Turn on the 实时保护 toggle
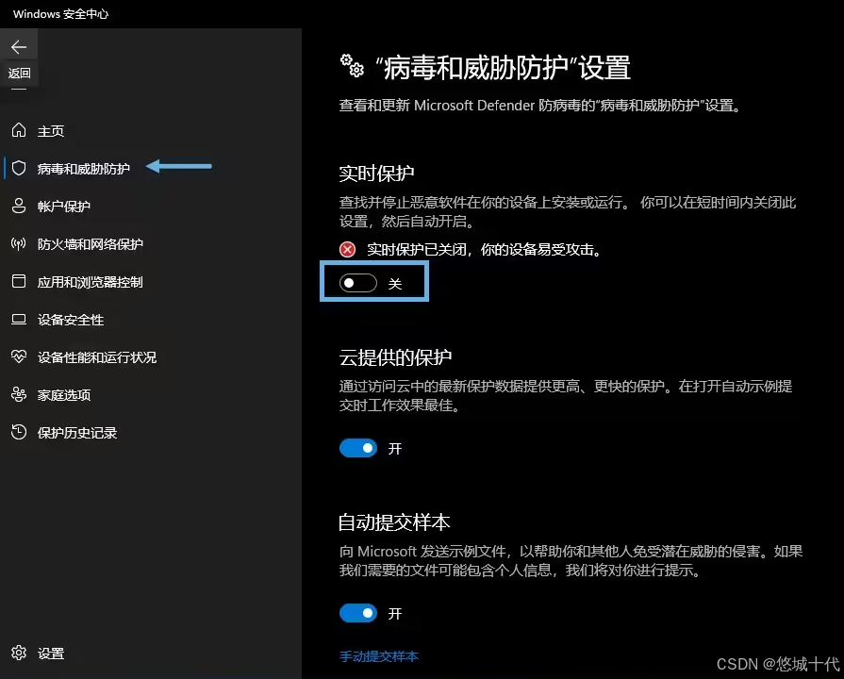The height and width of the screenshot is (679, 844). point(358,283)
